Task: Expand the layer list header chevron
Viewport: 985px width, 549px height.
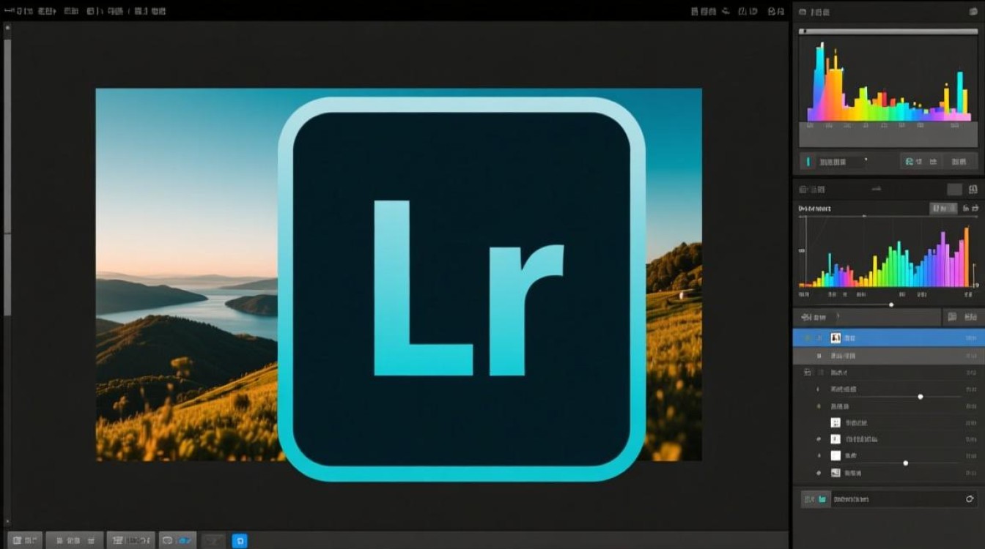Action: click(x=838, y=317)
